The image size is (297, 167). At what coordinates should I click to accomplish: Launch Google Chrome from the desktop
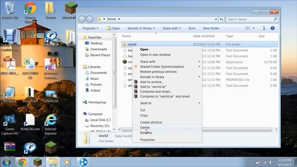30,12
